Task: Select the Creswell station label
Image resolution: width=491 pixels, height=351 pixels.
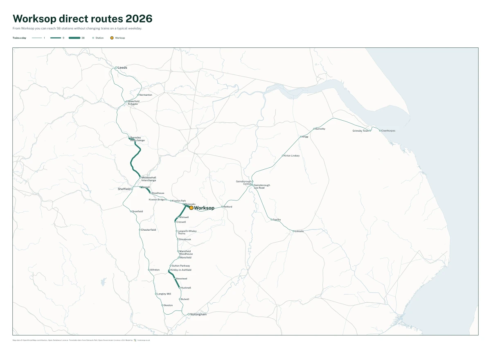Action: pyautogui.click(x=181, y=222)
